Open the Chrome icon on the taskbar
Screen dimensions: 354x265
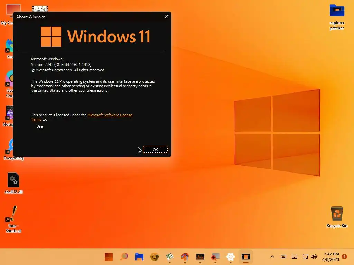[155, 257]
